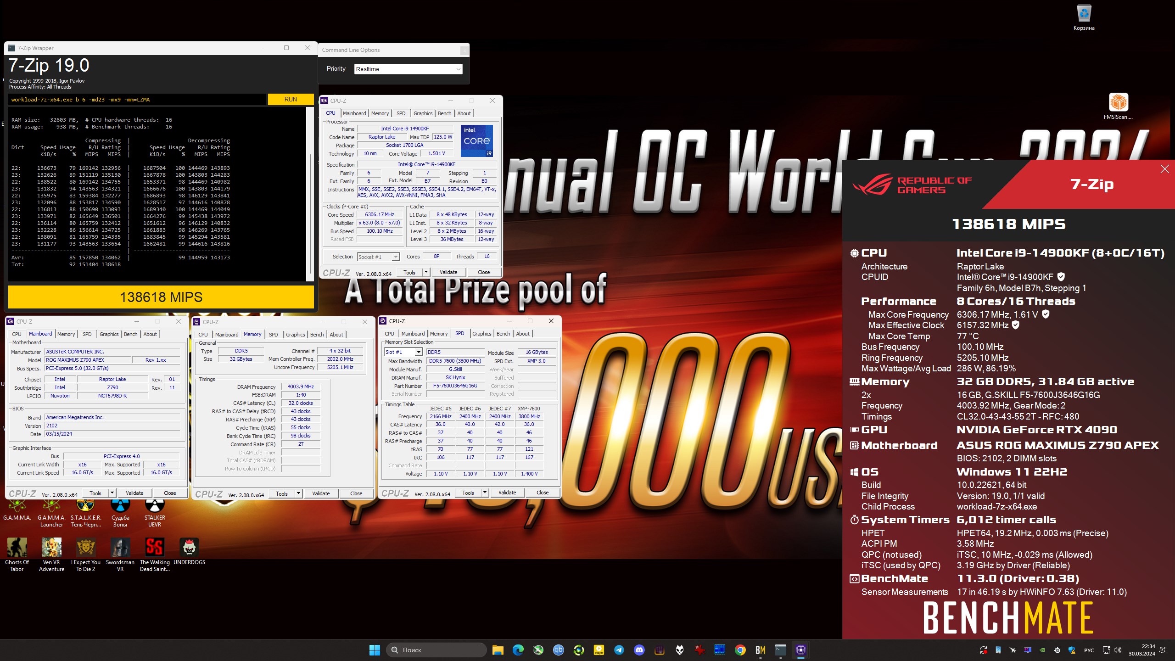1175x661 pixels.
Task: Open Graphics tab in top CPU-Z window
Action: pos(423,113)
